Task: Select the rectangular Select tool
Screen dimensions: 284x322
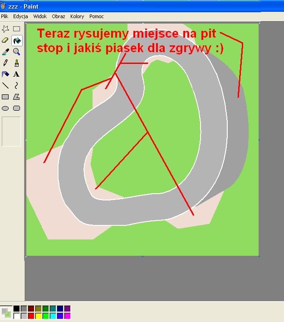Action: tap(17, 29)
